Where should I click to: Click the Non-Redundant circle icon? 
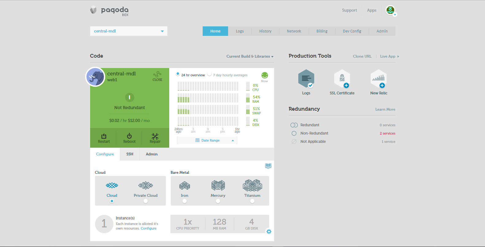[x=294, y=133]
